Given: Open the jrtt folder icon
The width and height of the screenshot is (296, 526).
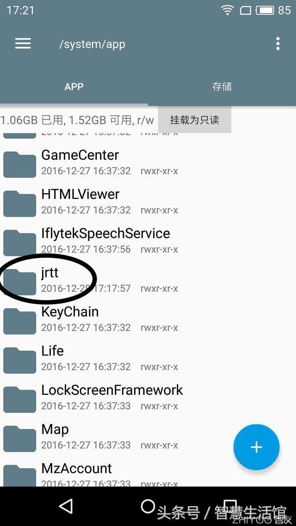Looking at the screenshot, I should coord(19,281).
